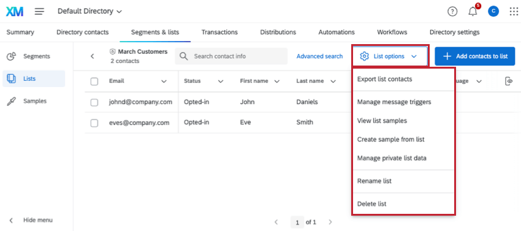
Task: Switch to the Directory contacts tab
Action: click(x=82, y=32)
